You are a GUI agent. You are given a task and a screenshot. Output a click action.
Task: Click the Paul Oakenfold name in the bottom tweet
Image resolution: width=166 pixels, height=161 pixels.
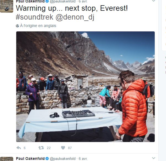(x=30, y=159)
